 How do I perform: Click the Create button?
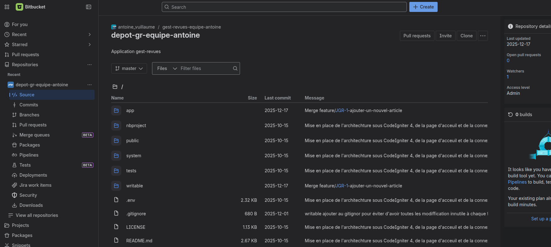(423, 7)
